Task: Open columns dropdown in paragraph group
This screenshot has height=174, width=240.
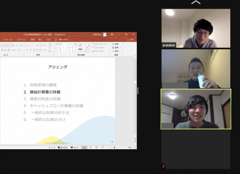Action: 45,50
